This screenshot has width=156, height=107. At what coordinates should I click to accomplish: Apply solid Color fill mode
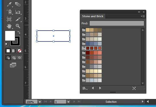click(x=8, y=51)
